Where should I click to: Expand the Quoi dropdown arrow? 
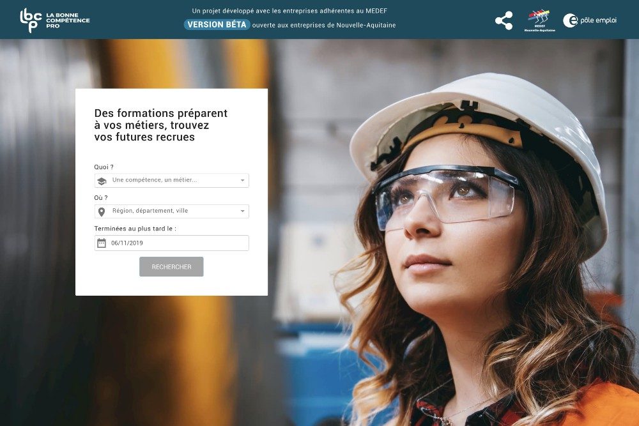[x=242, y=180]
